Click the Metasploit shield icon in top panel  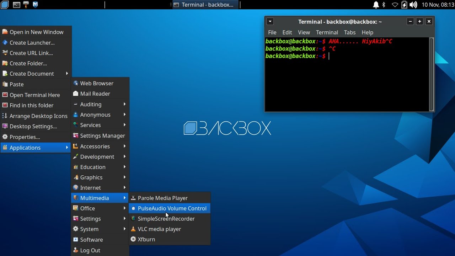[35, 5]
